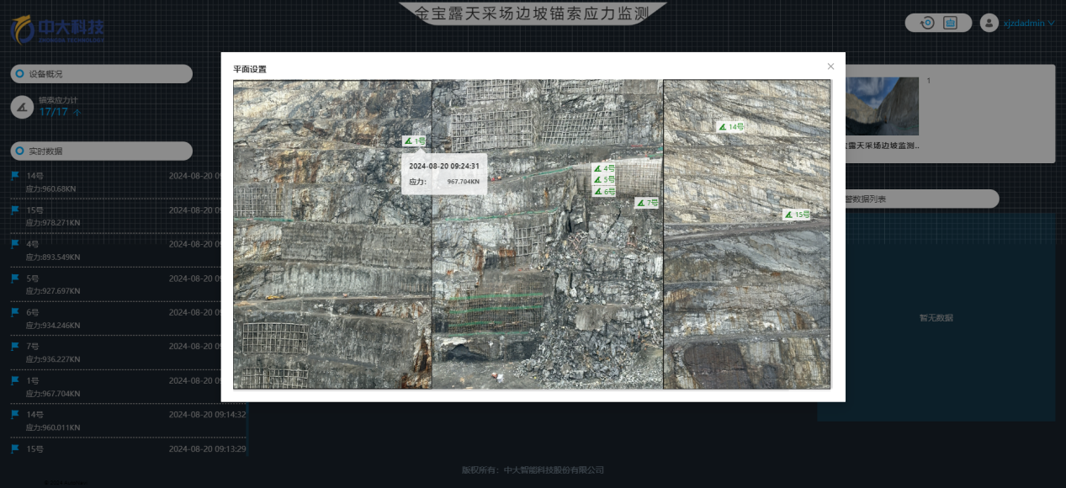The width and height of the screenshot is (1066, 488).
Task: Click the 14号 marker on the slope image
Action: tap(730, 126)
